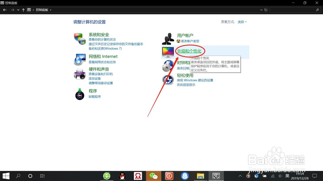Image resolution: width=323 pixels, height=181 pixels.
Task: Click 更改帐户类型 link
Action: pos(190,41)
